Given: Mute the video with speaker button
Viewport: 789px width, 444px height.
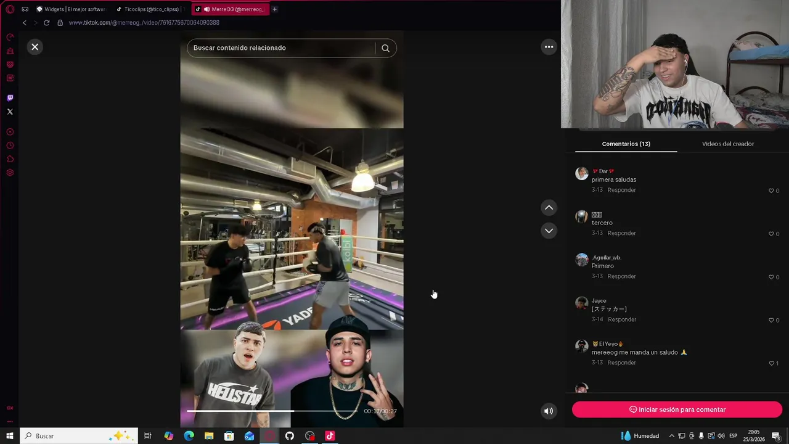Looking at the screenshot, I should pos(549,411).
